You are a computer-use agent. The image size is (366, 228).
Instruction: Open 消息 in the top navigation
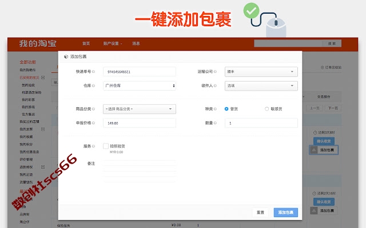click(x=136, y=43)
